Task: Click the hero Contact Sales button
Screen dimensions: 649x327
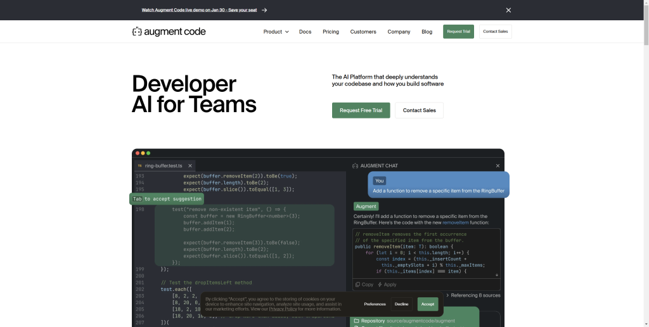Action: click(x=419, y=110)
